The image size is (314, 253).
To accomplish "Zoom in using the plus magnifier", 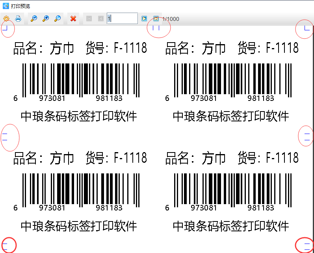I will pyautogui.click(x=46, y=19).
